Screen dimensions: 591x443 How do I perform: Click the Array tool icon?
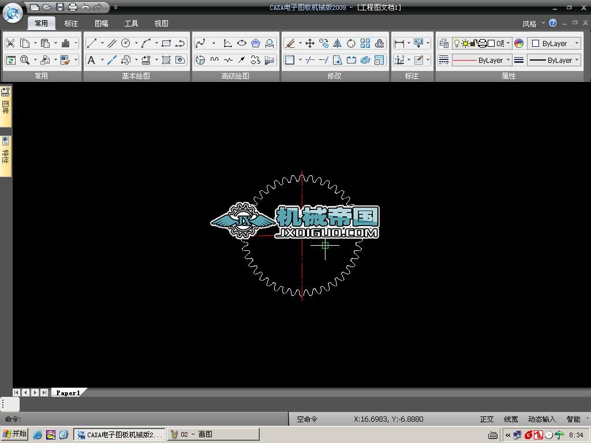coord(365,43)
